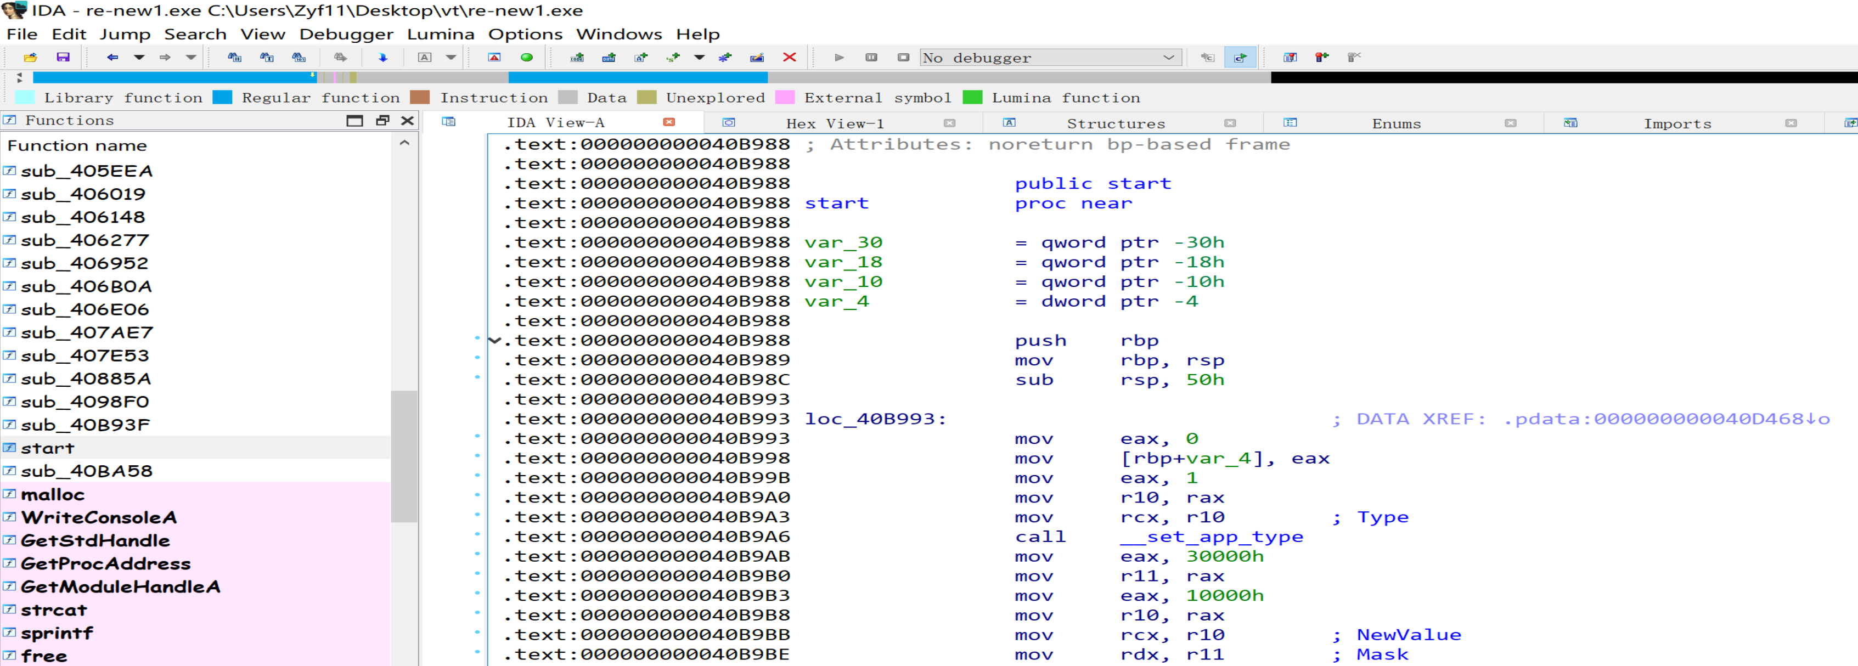Click the add breakpoint red icon
The width and height of the screenshot is (1858, 666).
click(1321, 58)
